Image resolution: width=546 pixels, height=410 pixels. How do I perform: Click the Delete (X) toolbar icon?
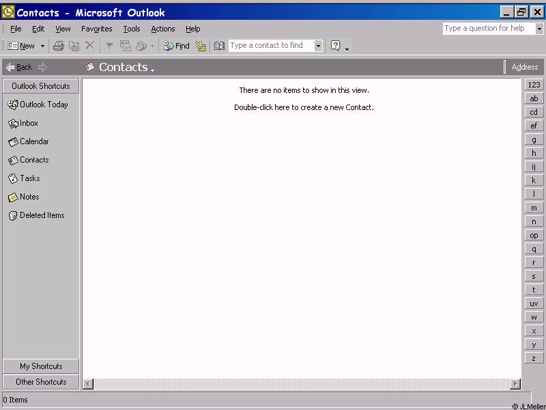[90, 45]
